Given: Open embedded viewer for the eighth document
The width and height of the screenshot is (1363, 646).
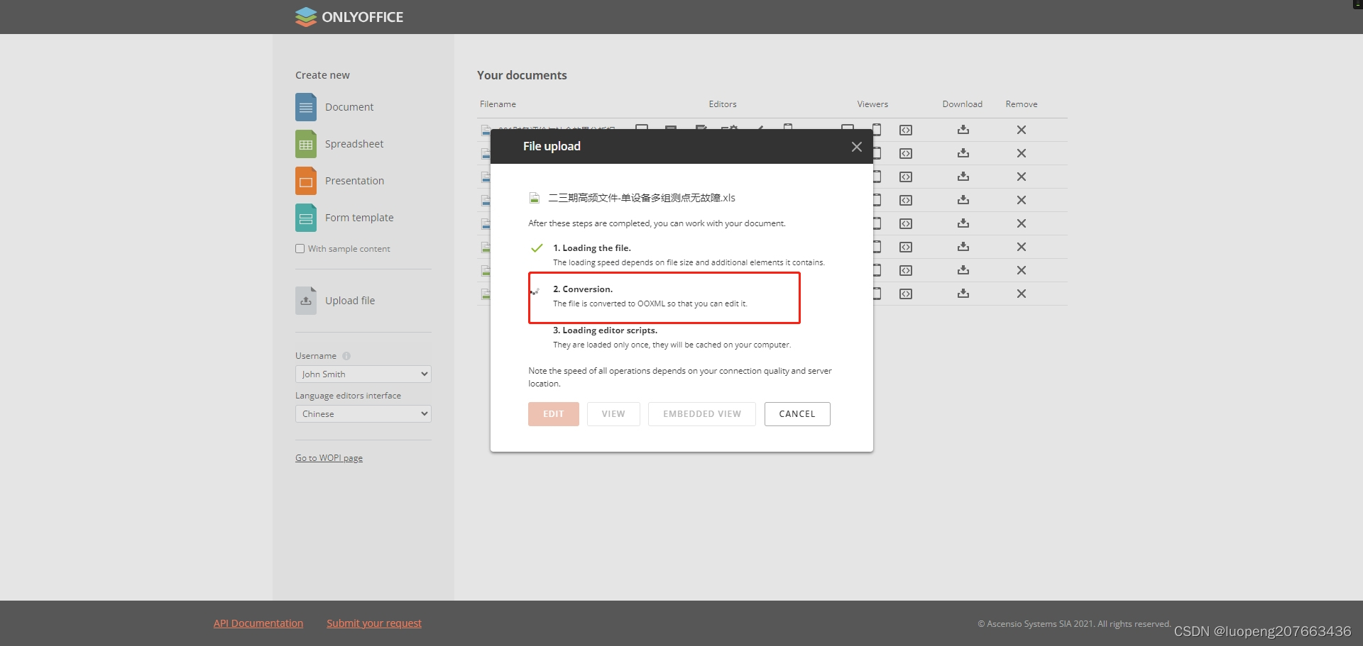Looking at the screenshot, I should (x=906, y=294).
